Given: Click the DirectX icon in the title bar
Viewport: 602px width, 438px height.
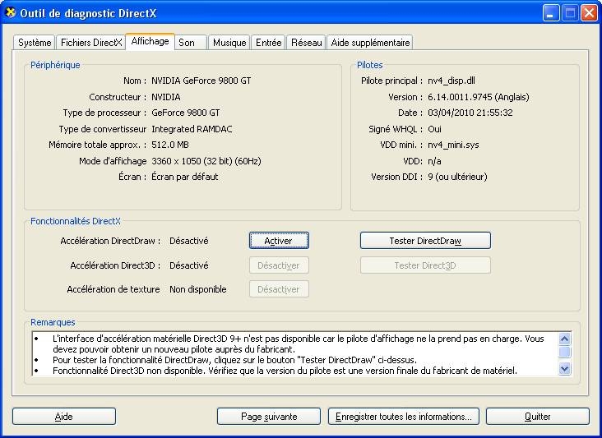Looking at the screenshot, I should tap(10, 12).
